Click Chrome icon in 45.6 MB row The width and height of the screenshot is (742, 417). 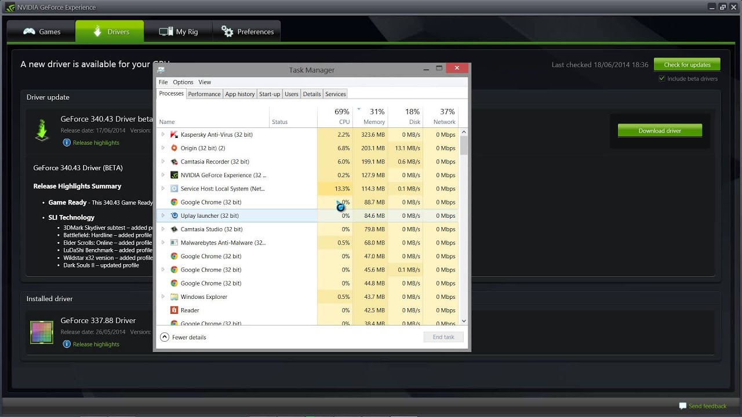click(174, 270)
